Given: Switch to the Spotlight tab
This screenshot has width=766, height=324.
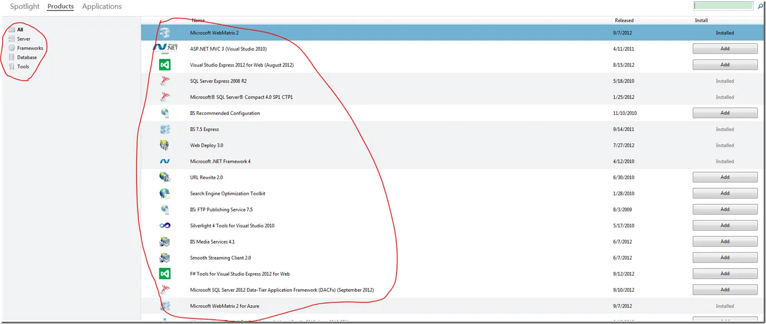Looking at the screenshot, I should tap(25, 7).
